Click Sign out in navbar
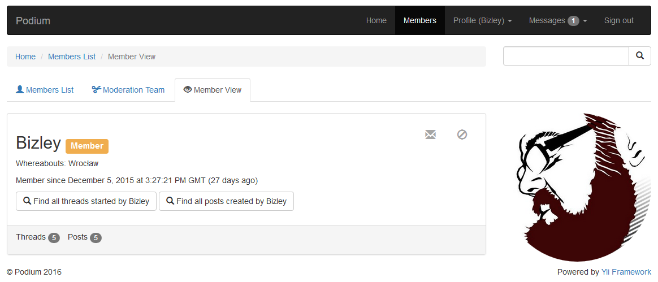658x282 pixels. click(619, 20)
